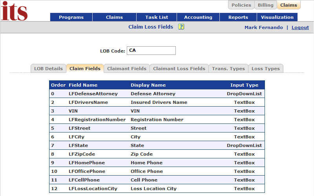
Task: Select the LFDriversName field name
Action: coord(88,102)
